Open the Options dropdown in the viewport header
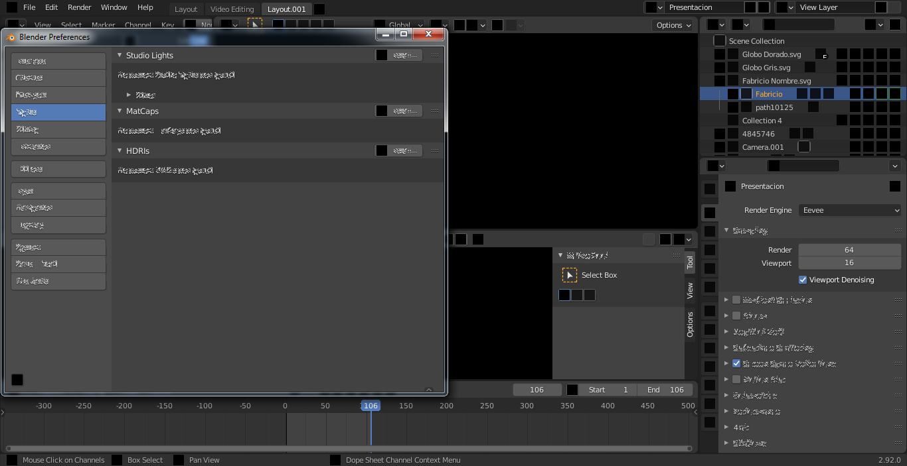This screenshot has width=907, height=466. (673, 25)
